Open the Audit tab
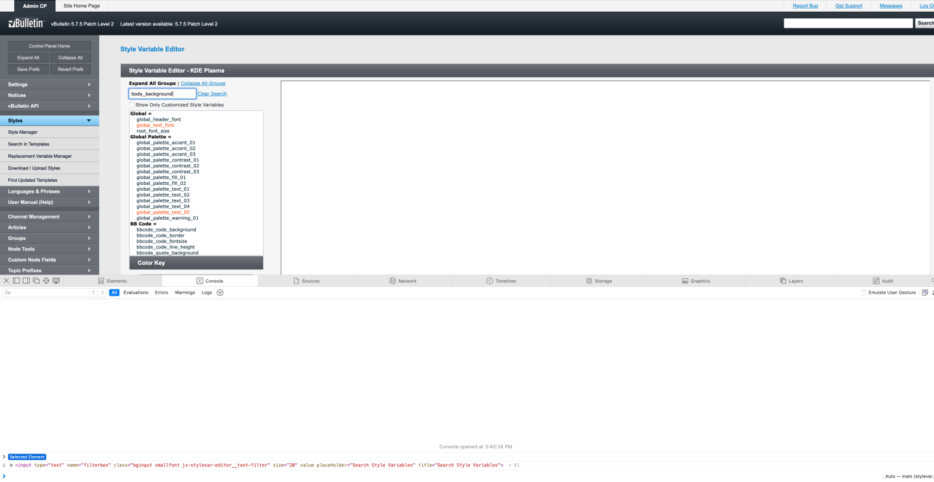Screen dimensions: 934x482 pos(883,281)
